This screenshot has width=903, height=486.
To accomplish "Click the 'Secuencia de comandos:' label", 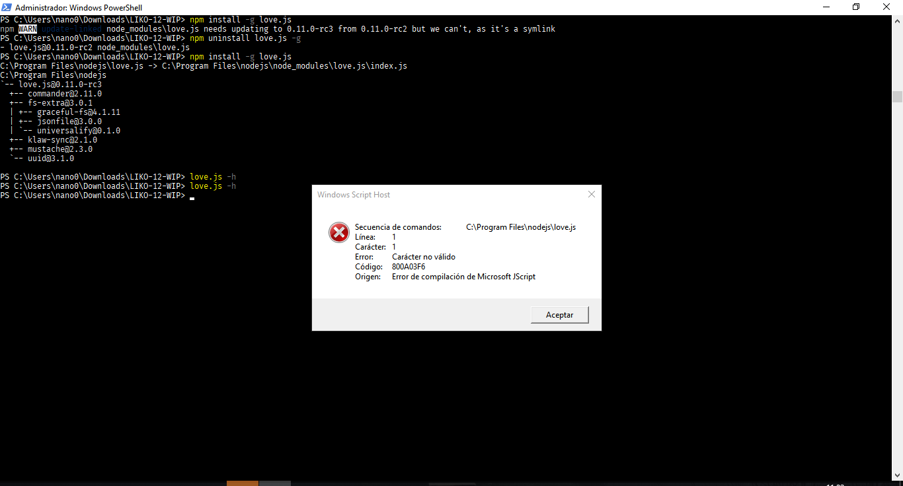I will (x=398, y=227).
